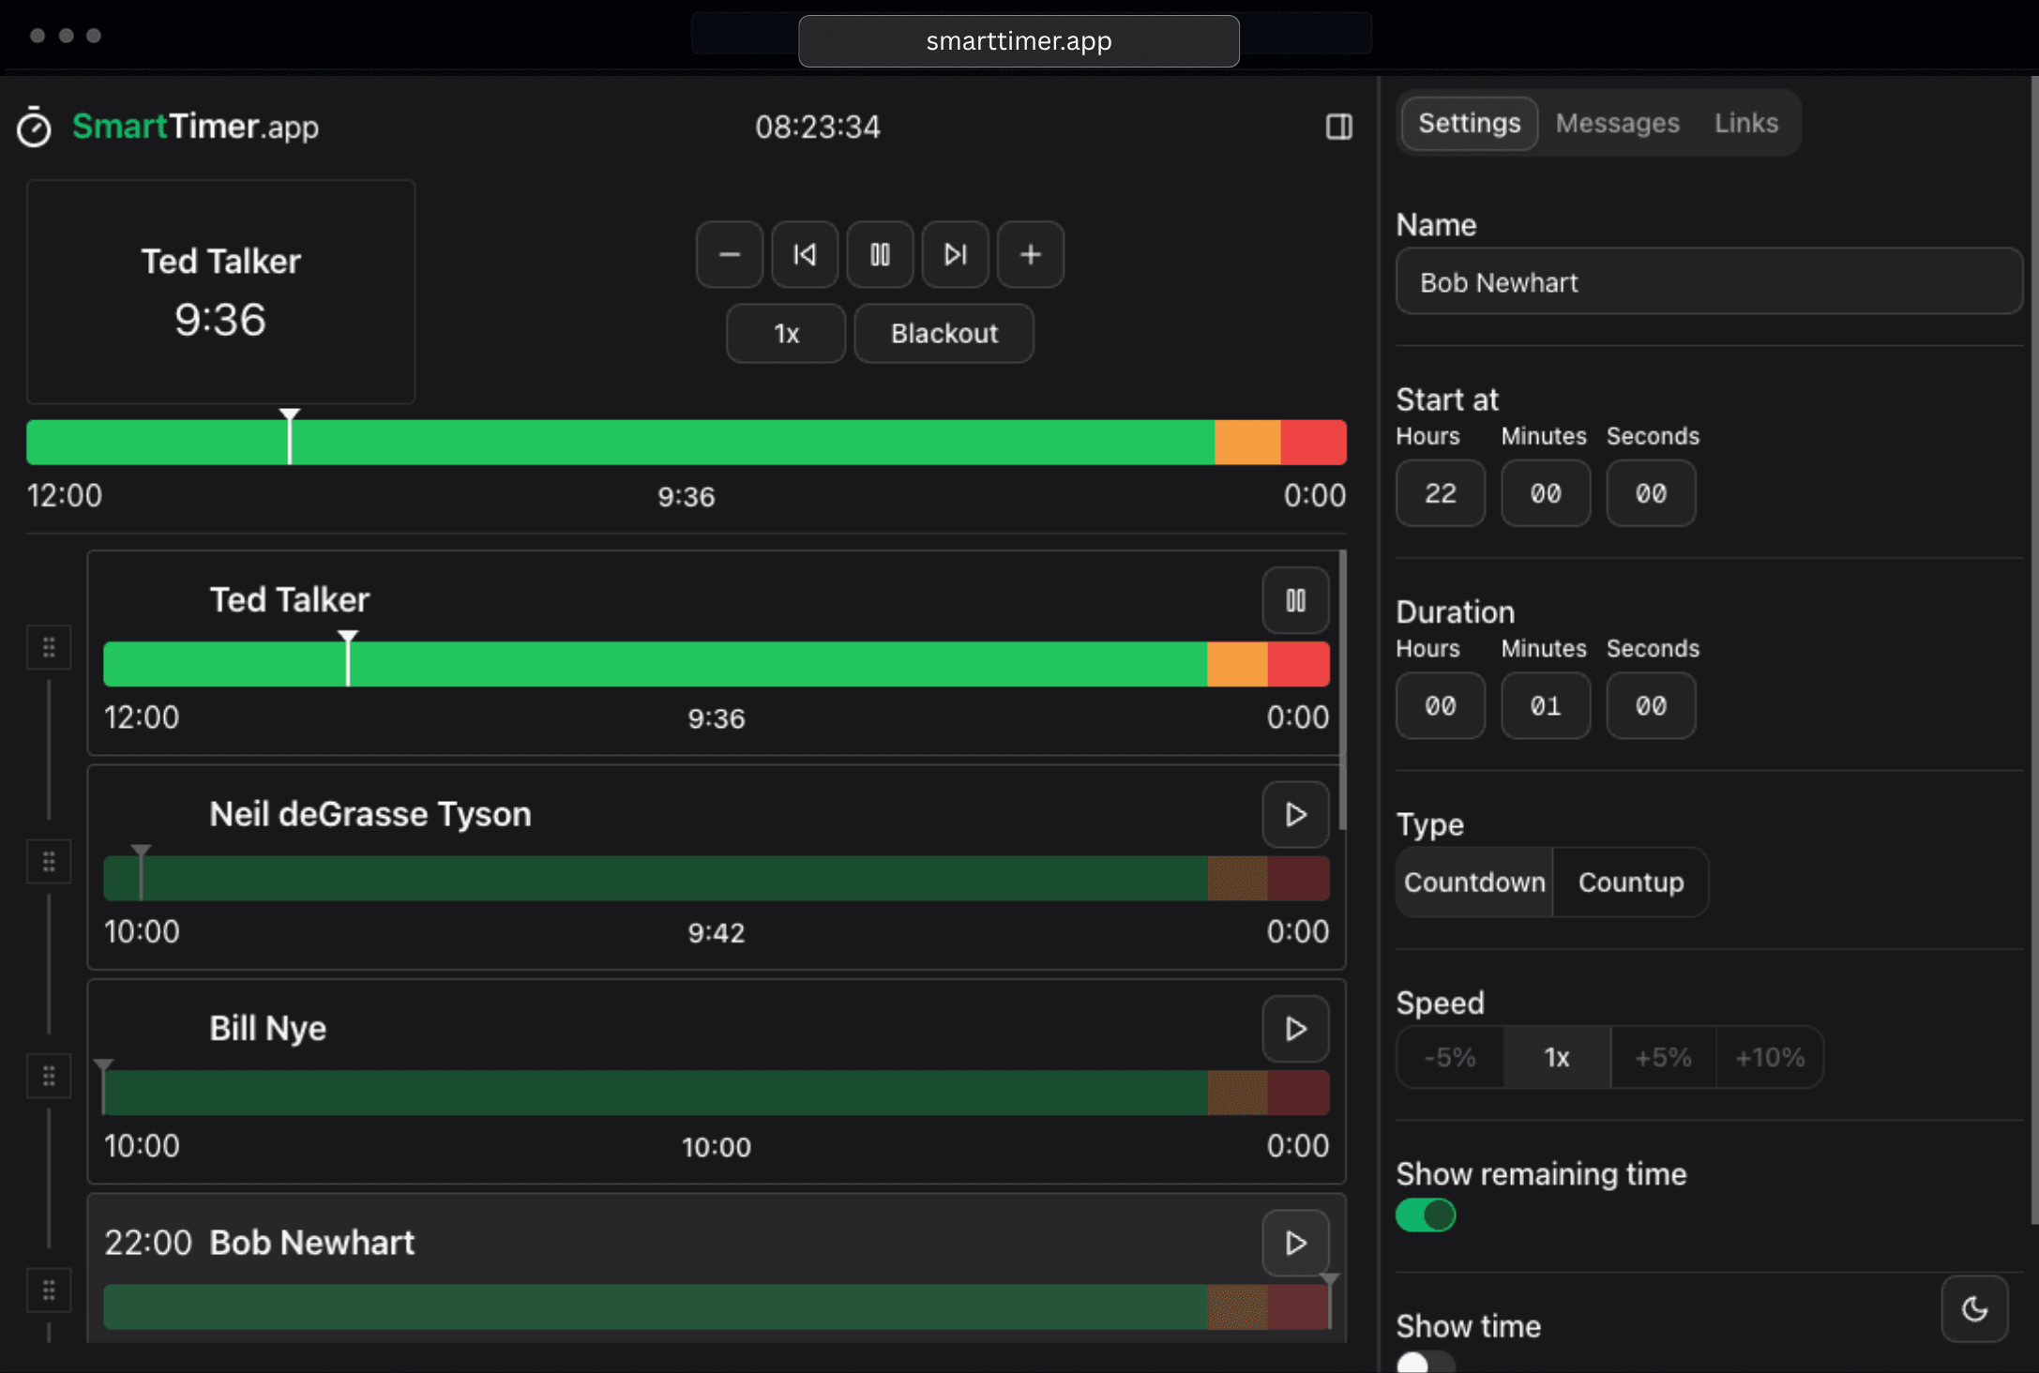Open the Links tab

click(1745, 123)
